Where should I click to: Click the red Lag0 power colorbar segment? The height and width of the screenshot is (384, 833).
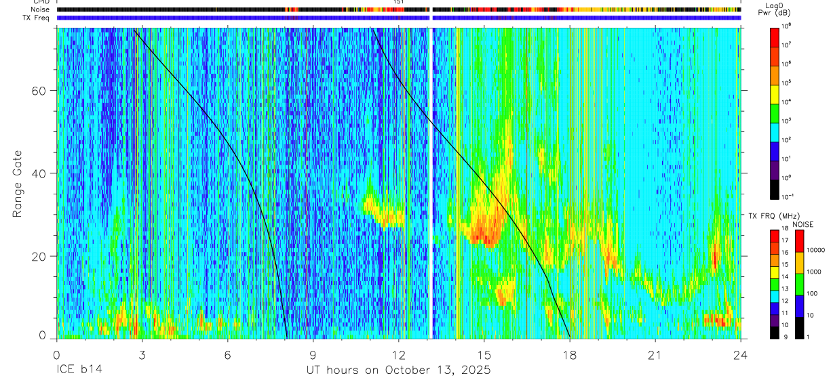point(774,36)
